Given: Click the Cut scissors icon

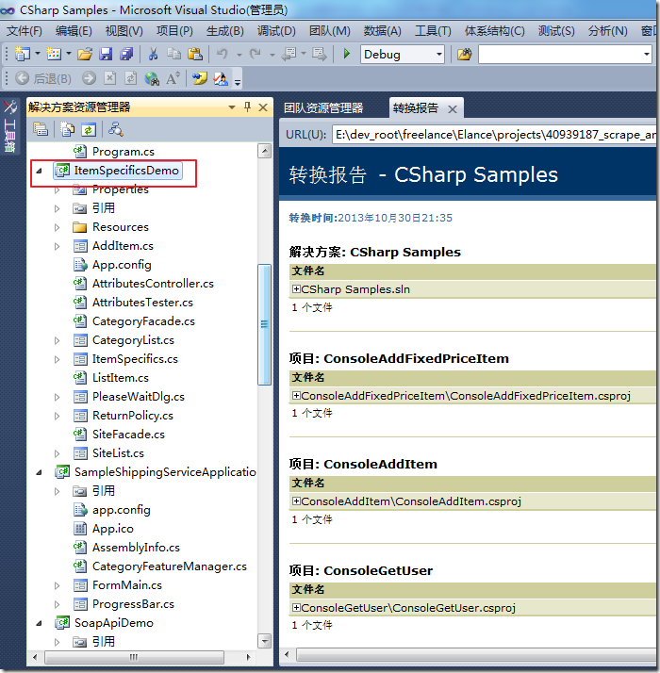Looking at the screenshot, I should [x=153, y=54].
